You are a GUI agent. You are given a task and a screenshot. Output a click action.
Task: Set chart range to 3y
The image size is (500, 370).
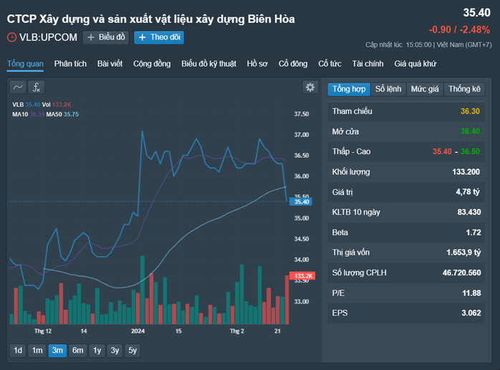click(x=115, y=351)
